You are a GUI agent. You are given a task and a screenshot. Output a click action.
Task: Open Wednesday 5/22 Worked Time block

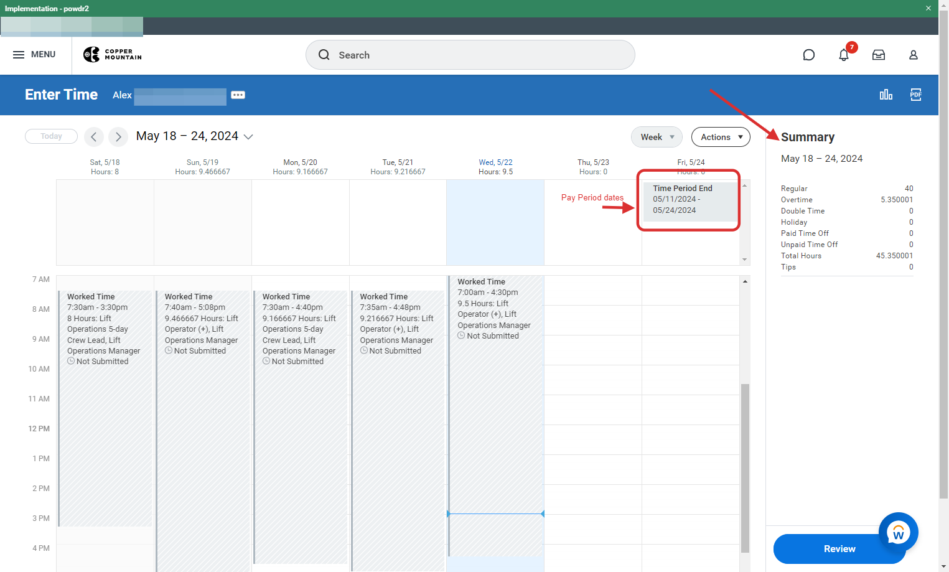click(x=496, y=416)
